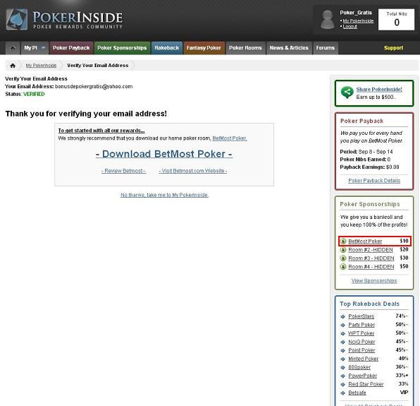Image resolution: width=420 pixels, height=406 pixels.
Task: Go to the Forums tab
Action: [x=325, y=48]
